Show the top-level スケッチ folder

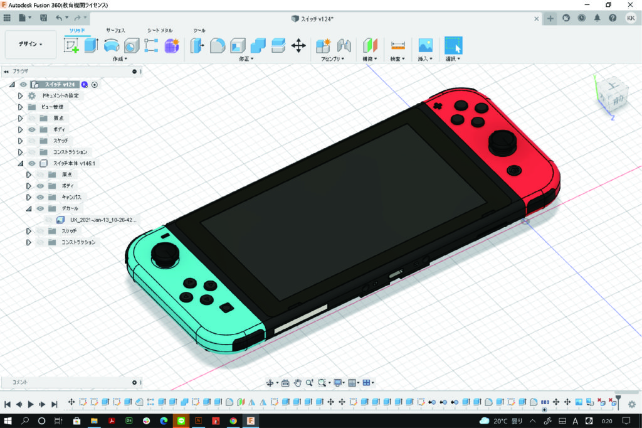pos(32,141)
